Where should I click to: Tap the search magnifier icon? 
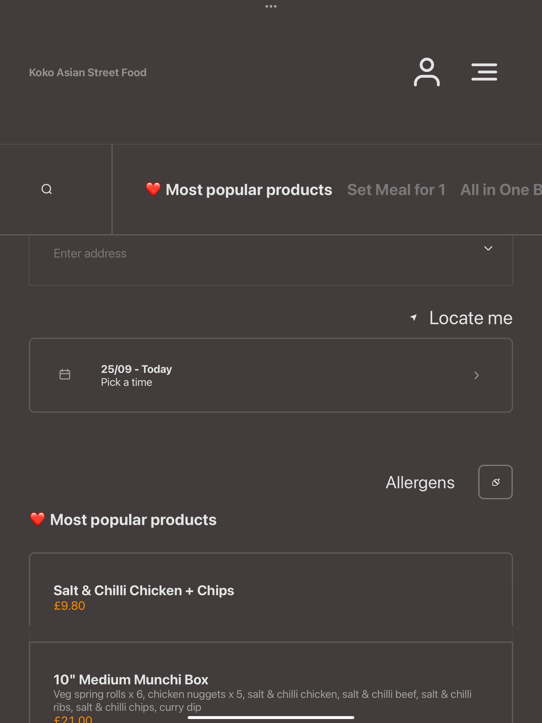point(47,189)
